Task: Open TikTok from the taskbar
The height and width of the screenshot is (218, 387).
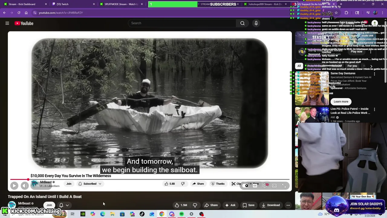Action: click(x=142, y=214)
